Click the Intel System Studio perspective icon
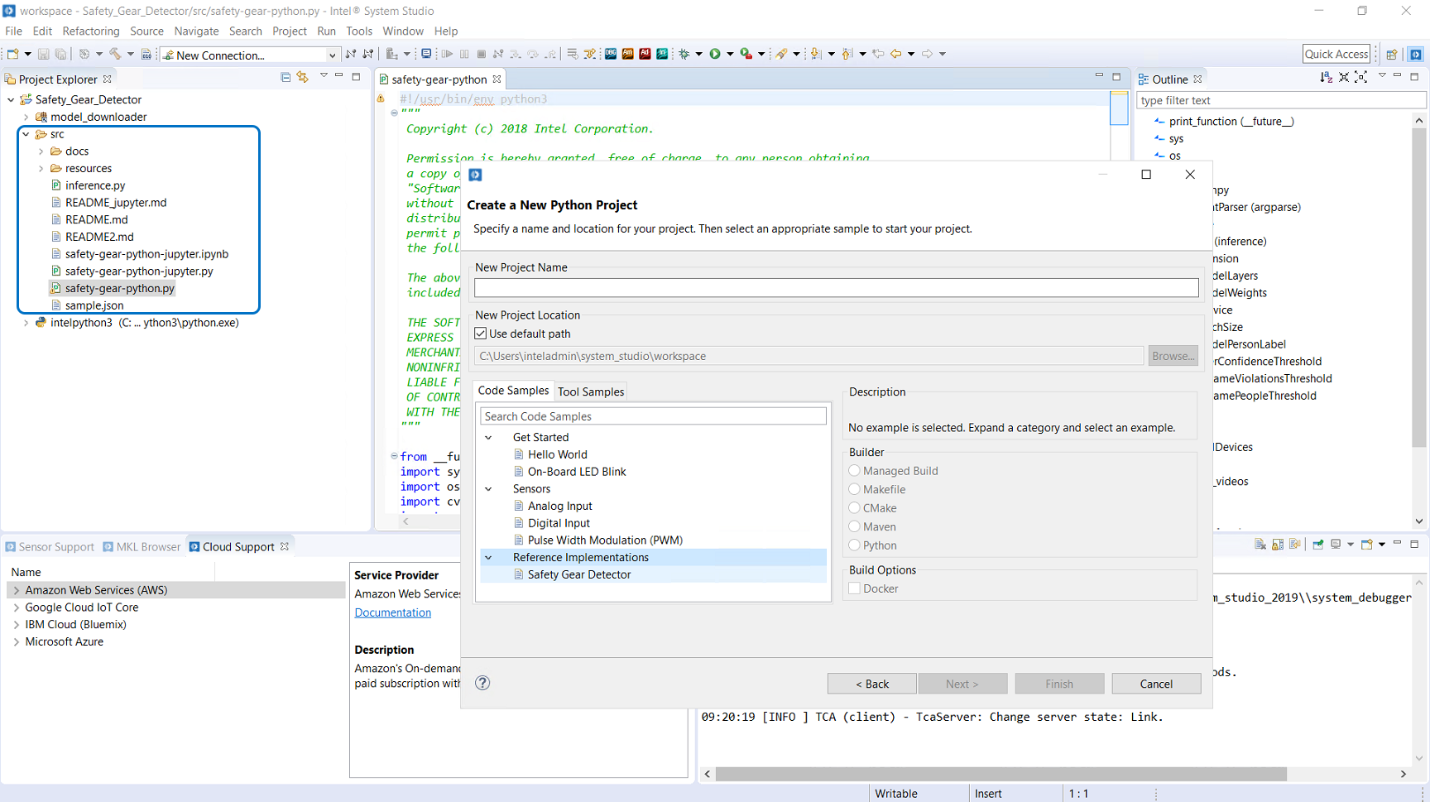1430x802 pixels. pos(1416,55)
